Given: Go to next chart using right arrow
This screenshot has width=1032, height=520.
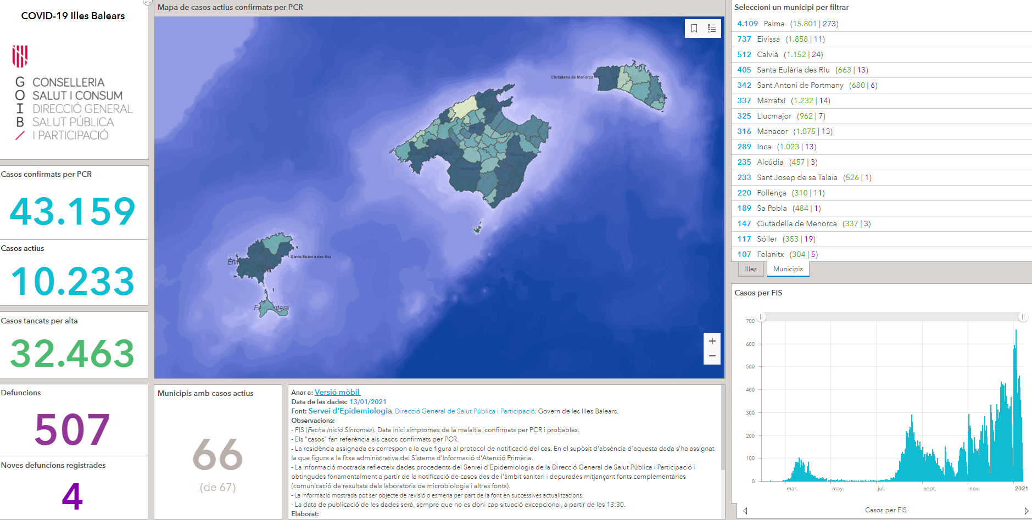Looking at the screenshot, I should pyautogui.click(x=1026, y=511).
